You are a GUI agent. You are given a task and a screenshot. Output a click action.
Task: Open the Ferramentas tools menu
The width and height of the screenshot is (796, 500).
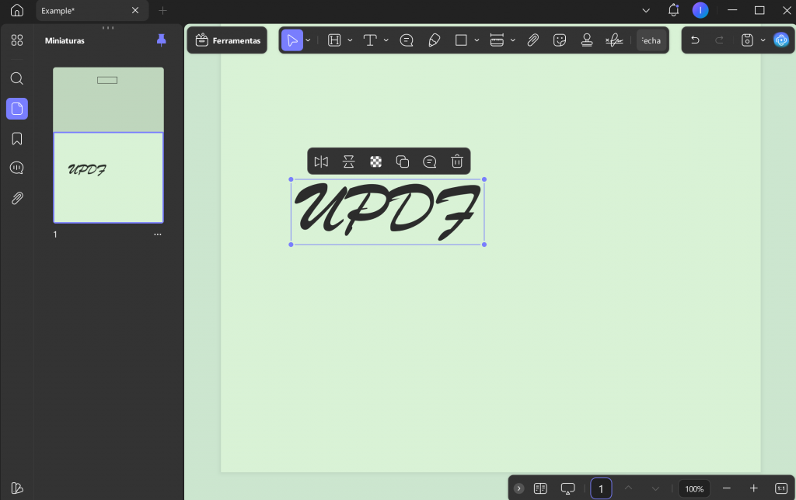click(228, 40)
